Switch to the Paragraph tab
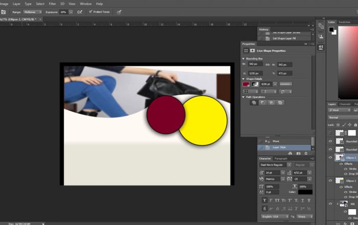Image resolution: width=358 pixels, height=225 pixels. (x=281, y=159)
